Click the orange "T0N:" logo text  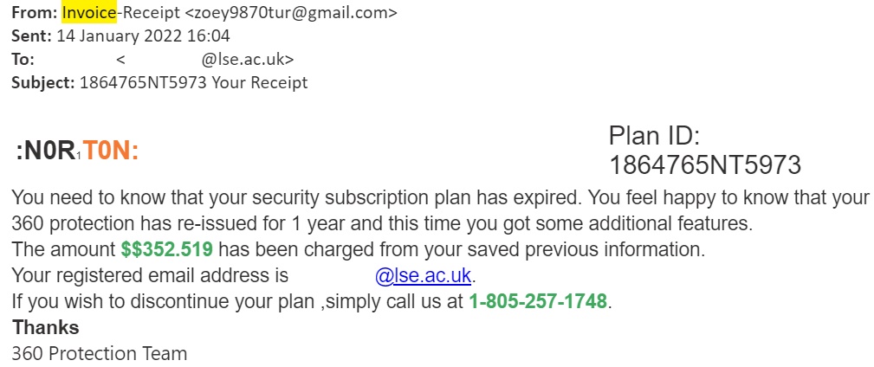pyautogui.click(x=111, y=151)
